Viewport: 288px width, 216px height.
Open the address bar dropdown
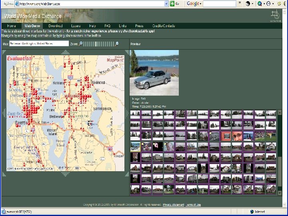166,4
